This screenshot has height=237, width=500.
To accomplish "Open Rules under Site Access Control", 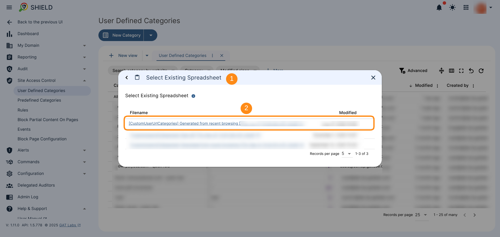I will [23, 110].
